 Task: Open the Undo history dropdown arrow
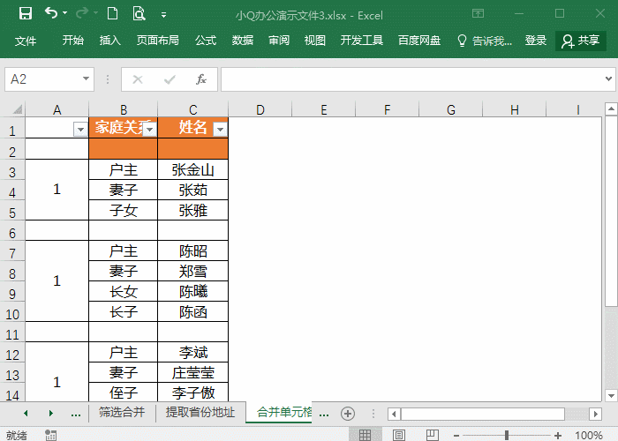[65, 13]
